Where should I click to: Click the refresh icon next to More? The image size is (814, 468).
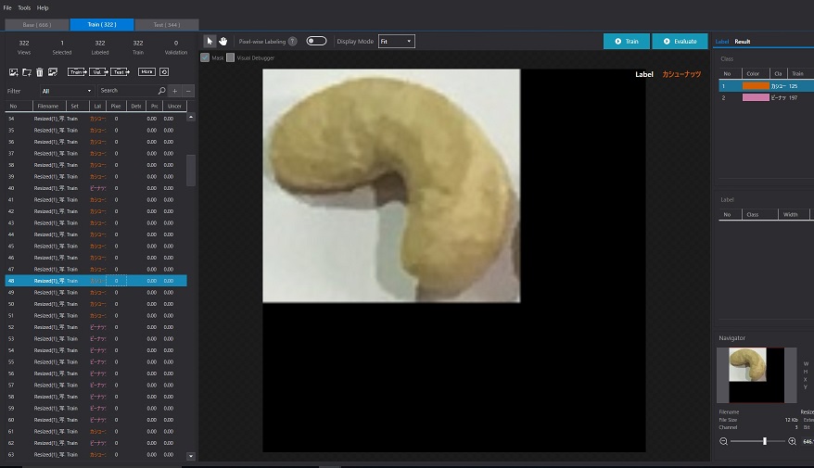pos(164,72)
